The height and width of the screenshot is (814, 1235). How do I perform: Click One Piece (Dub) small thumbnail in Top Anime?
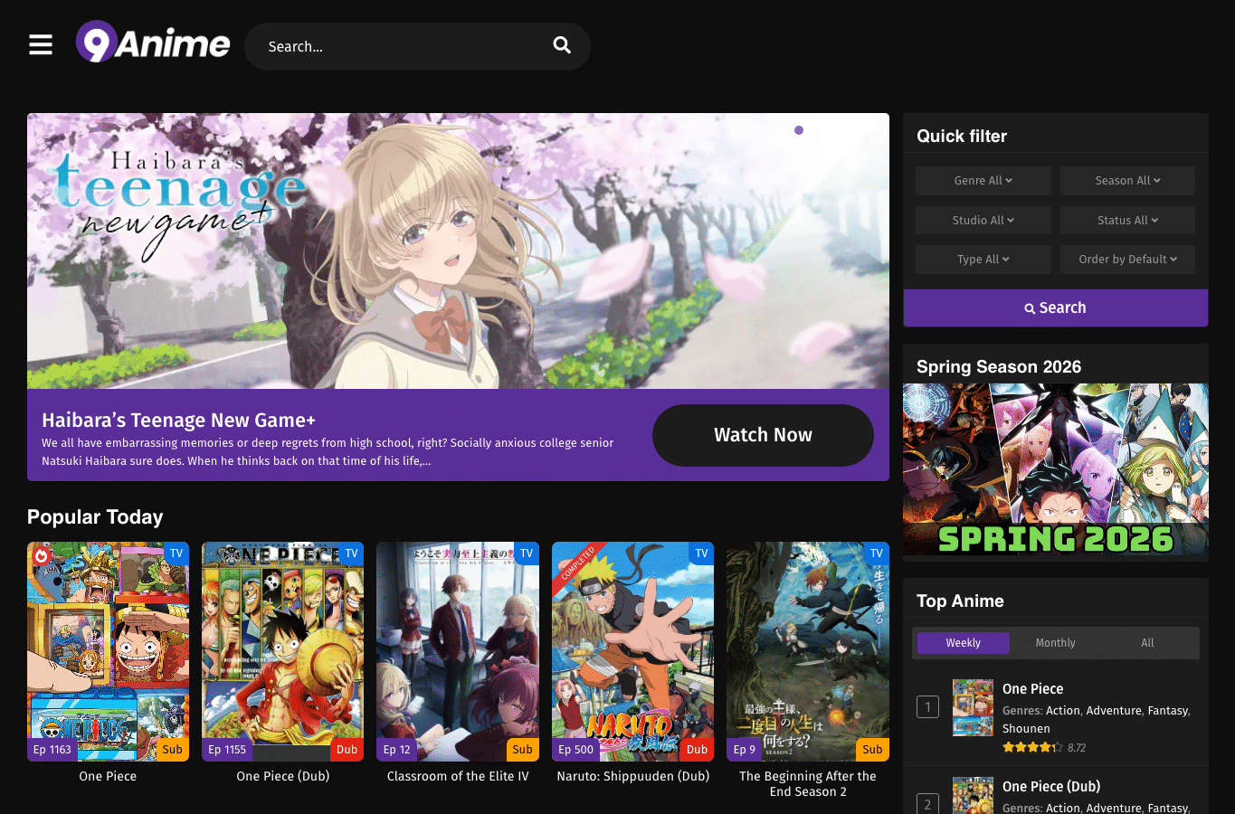click(973, 796)
